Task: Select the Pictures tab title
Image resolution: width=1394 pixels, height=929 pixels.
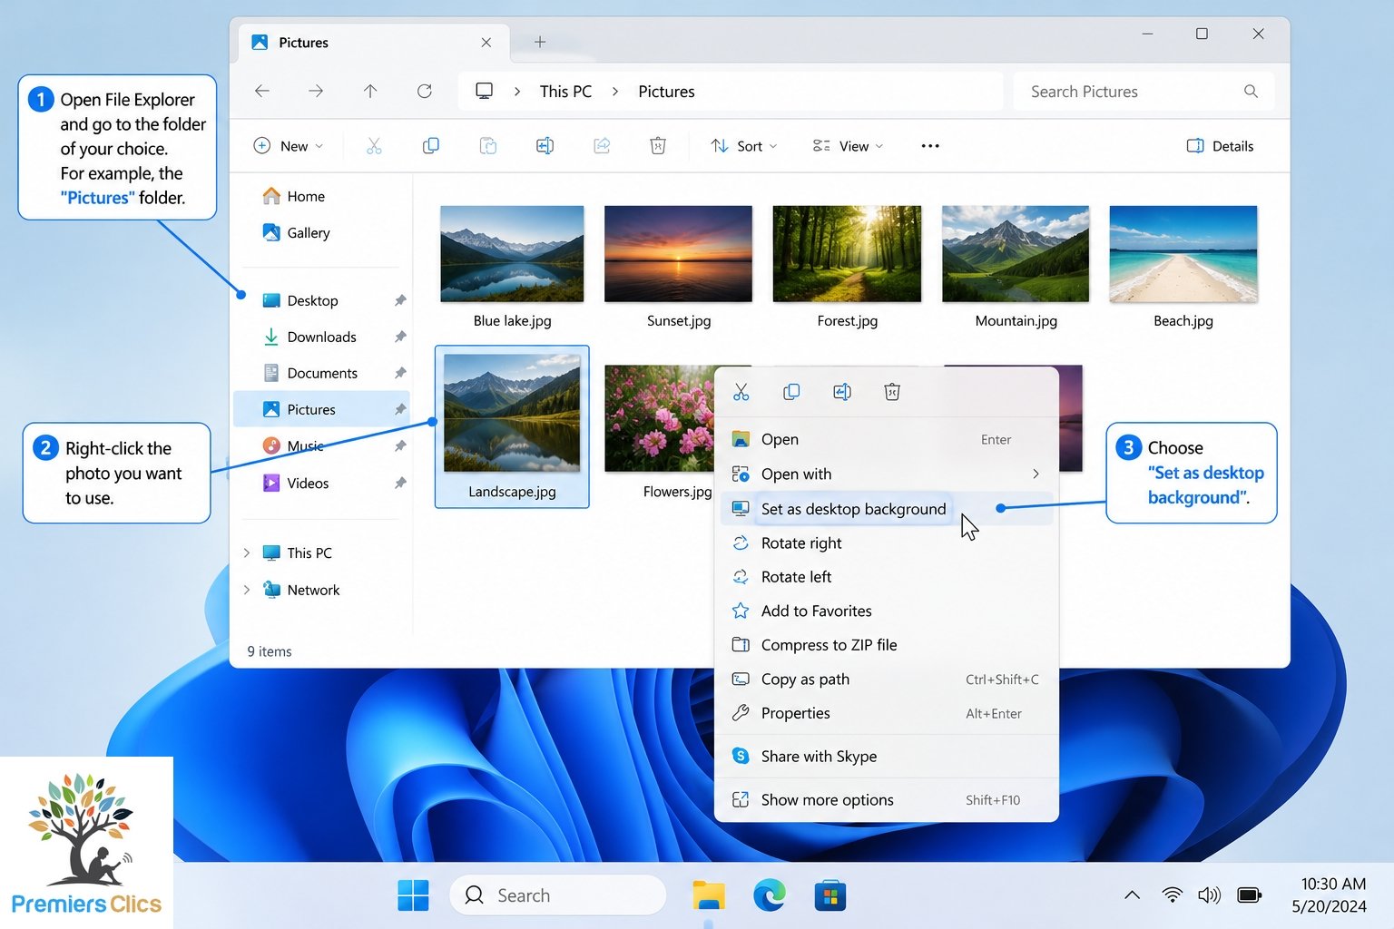Action: [303, 43]
